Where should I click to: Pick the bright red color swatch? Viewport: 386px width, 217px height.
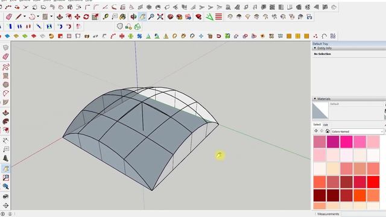[373, 182]
